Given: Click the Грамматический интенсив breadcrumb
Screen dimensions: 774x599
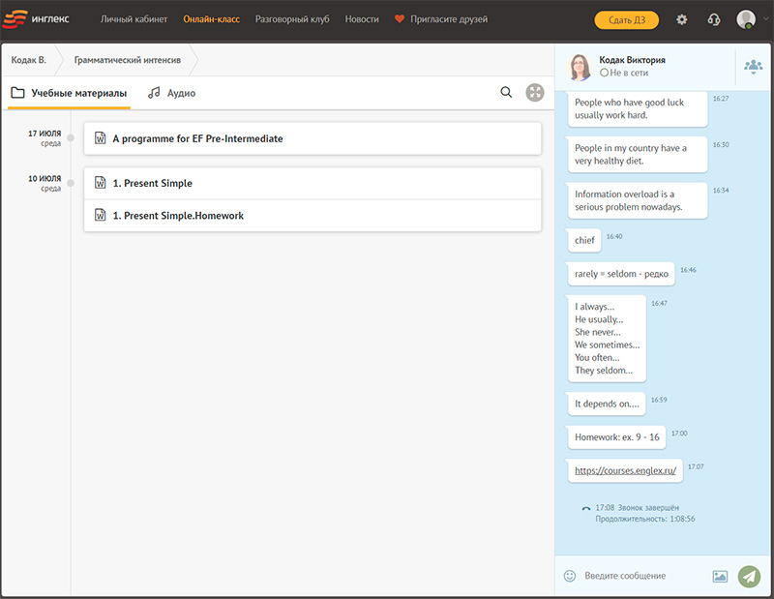Looking at the screenshot, I should pyautogui.click(x=127, y=60).
